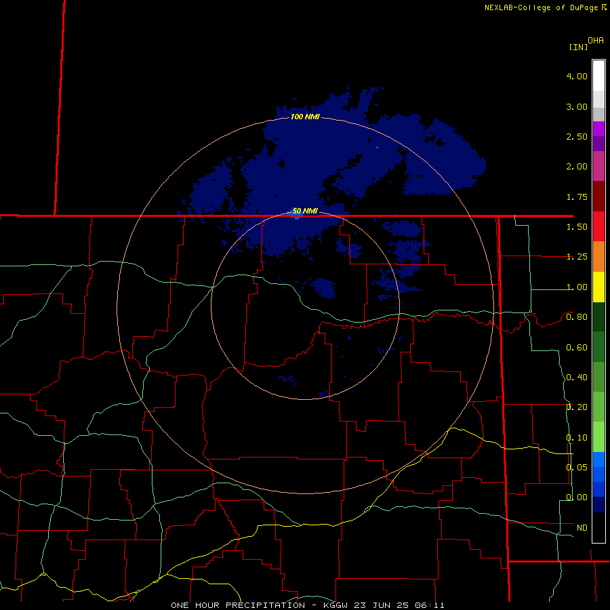
Task: Select the ND legend label
Action: pos(582,528)
